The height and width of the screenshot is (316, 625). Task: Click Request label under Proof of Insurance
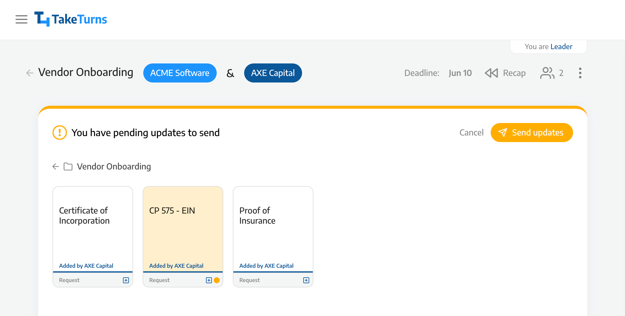(x=250, y=280)
